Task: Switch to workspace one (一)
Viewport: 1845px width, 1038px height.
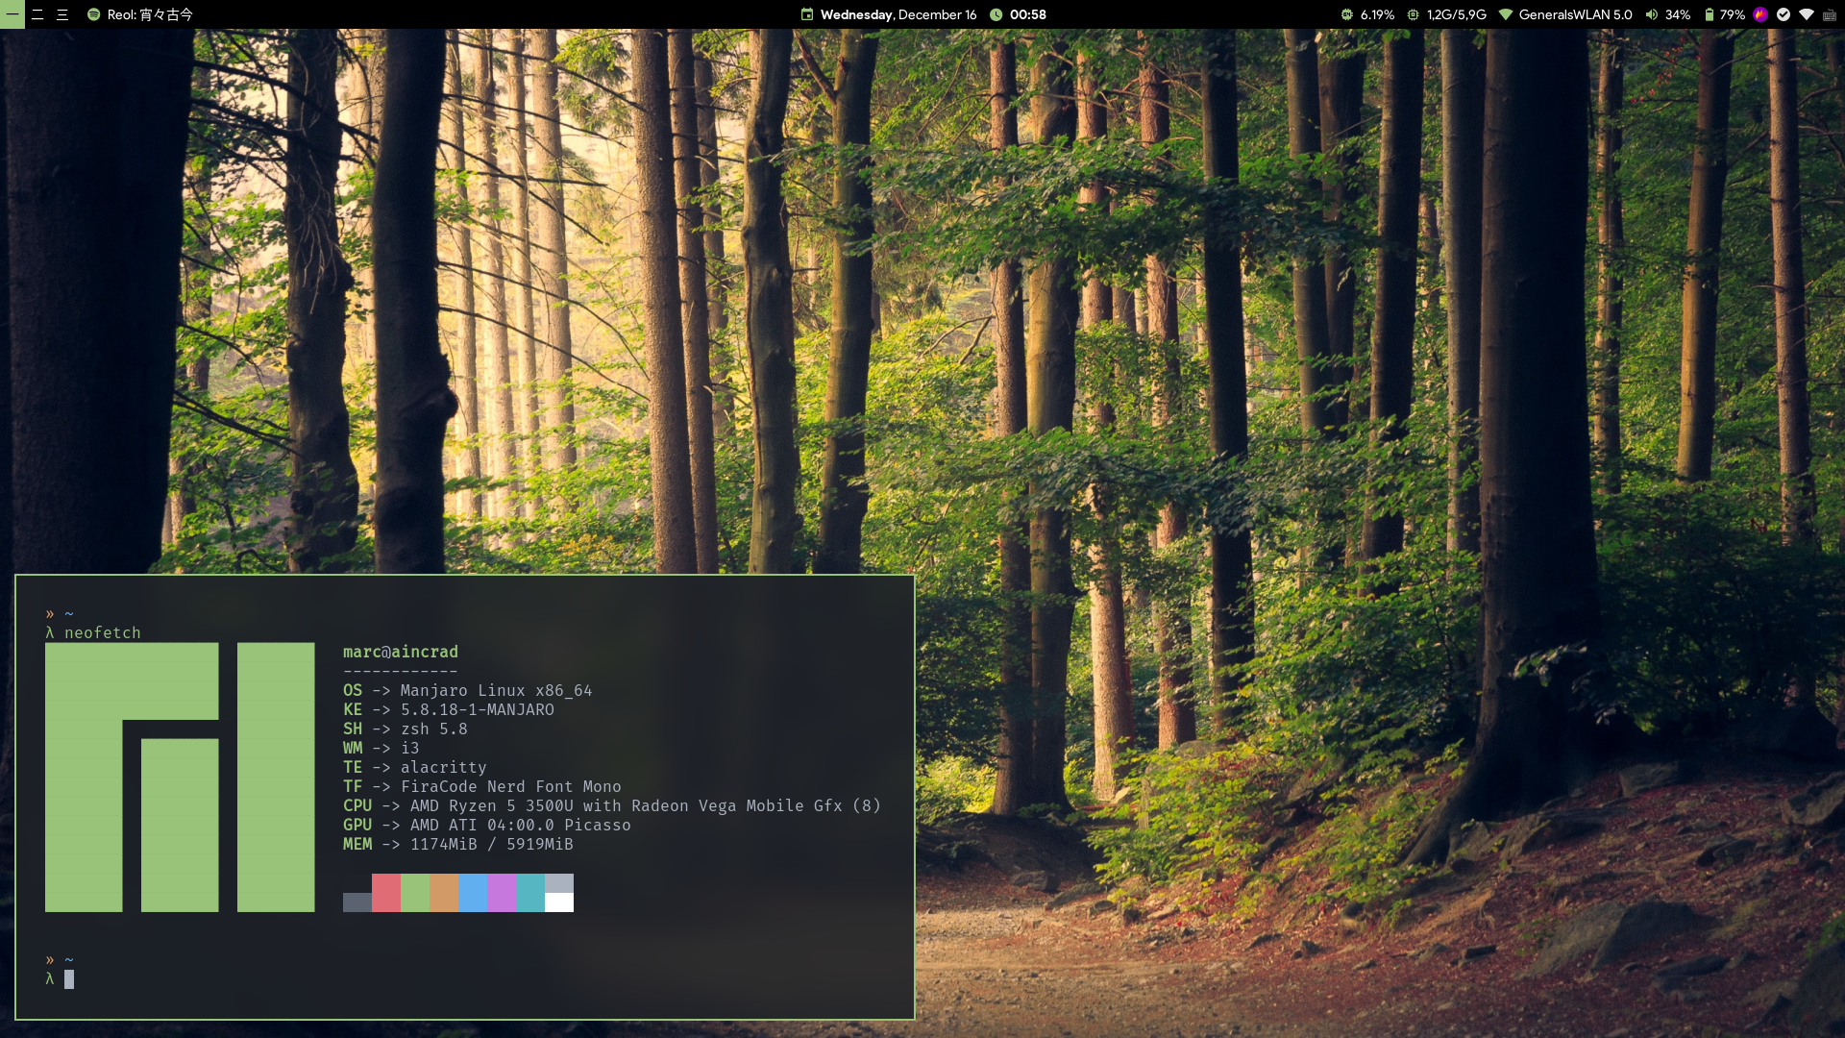Action: tap(12, 14)
